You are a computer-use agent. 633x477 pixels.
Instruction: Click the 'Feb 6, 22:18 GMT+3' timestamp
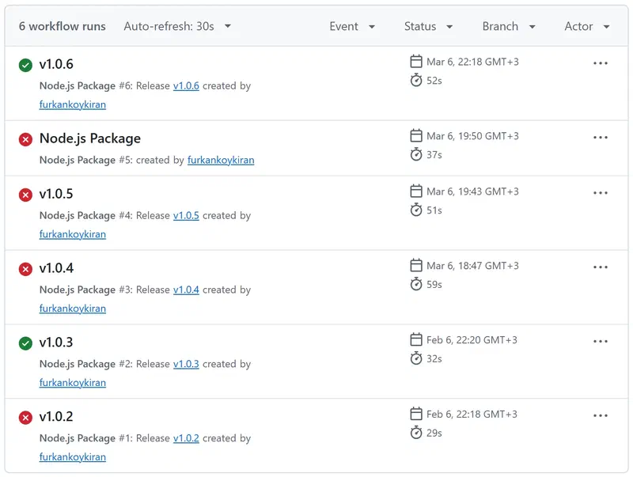(472, 414)
